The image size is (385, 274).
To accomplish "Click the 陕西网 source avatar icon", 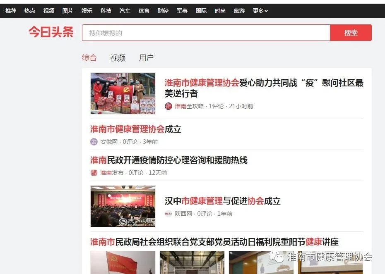I will 168,214.
